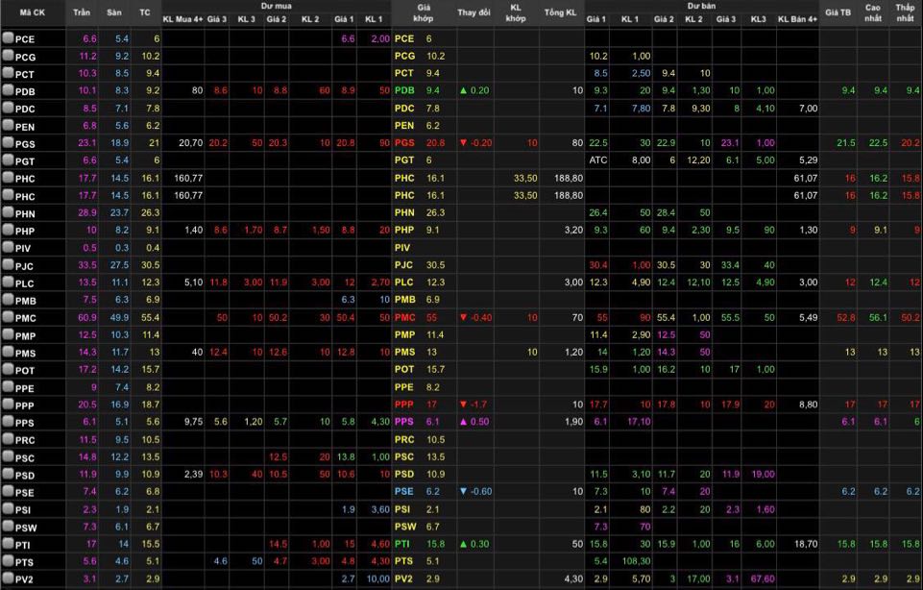Image resolution: width=923 pixels, height=590 pixels.
Task: Toggle the checkbox beside PJC
Action: 8,265
